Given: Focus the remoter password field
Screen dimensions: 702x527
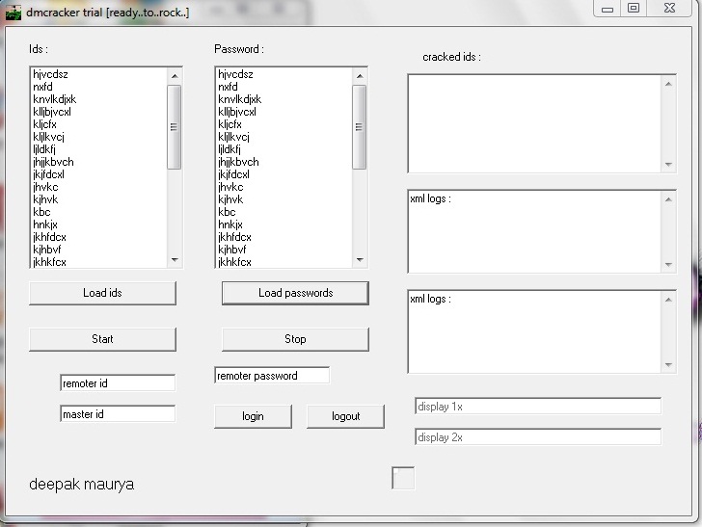Looking at the screenshot, I should tap(272, 376).
